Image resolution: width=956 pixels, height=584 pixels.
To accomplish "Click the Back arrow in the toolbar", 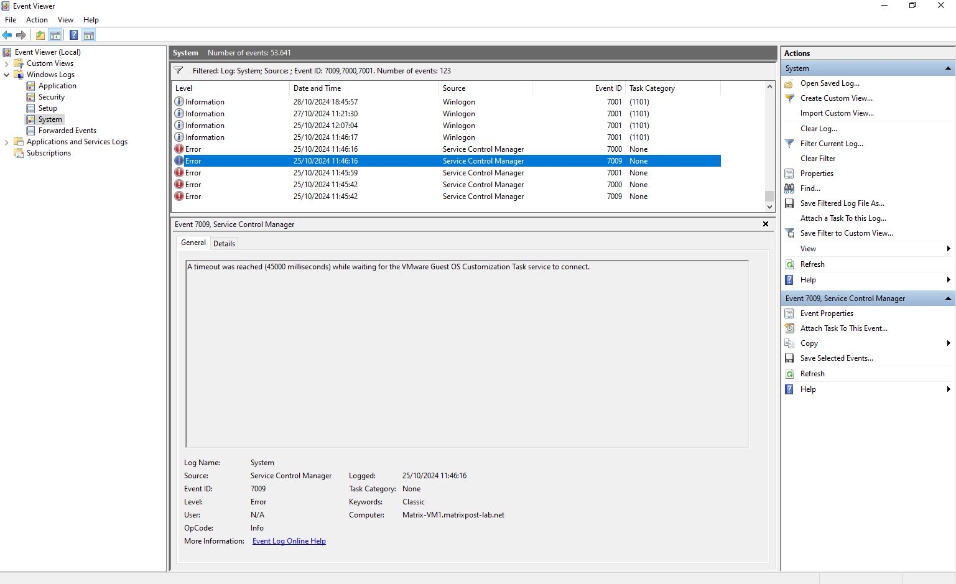I will pyautogui.click(x=7, y=35).
